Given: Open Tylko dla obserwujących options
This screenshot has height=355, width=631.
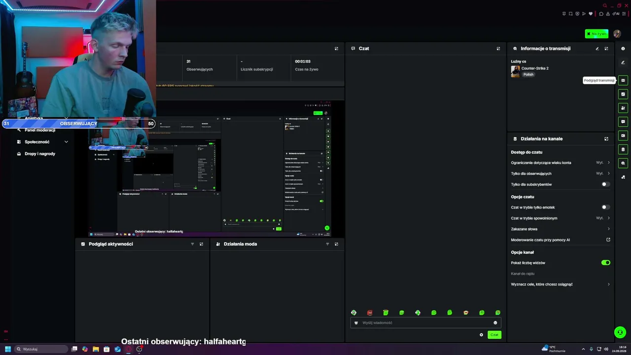Looking at the screenshot, I should (x=561, y=174).
